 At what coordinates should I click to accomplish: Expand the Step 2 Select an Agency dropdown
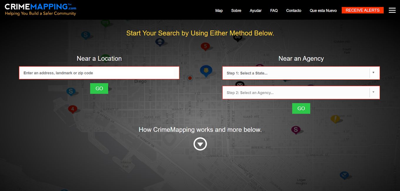pos(301,93)
